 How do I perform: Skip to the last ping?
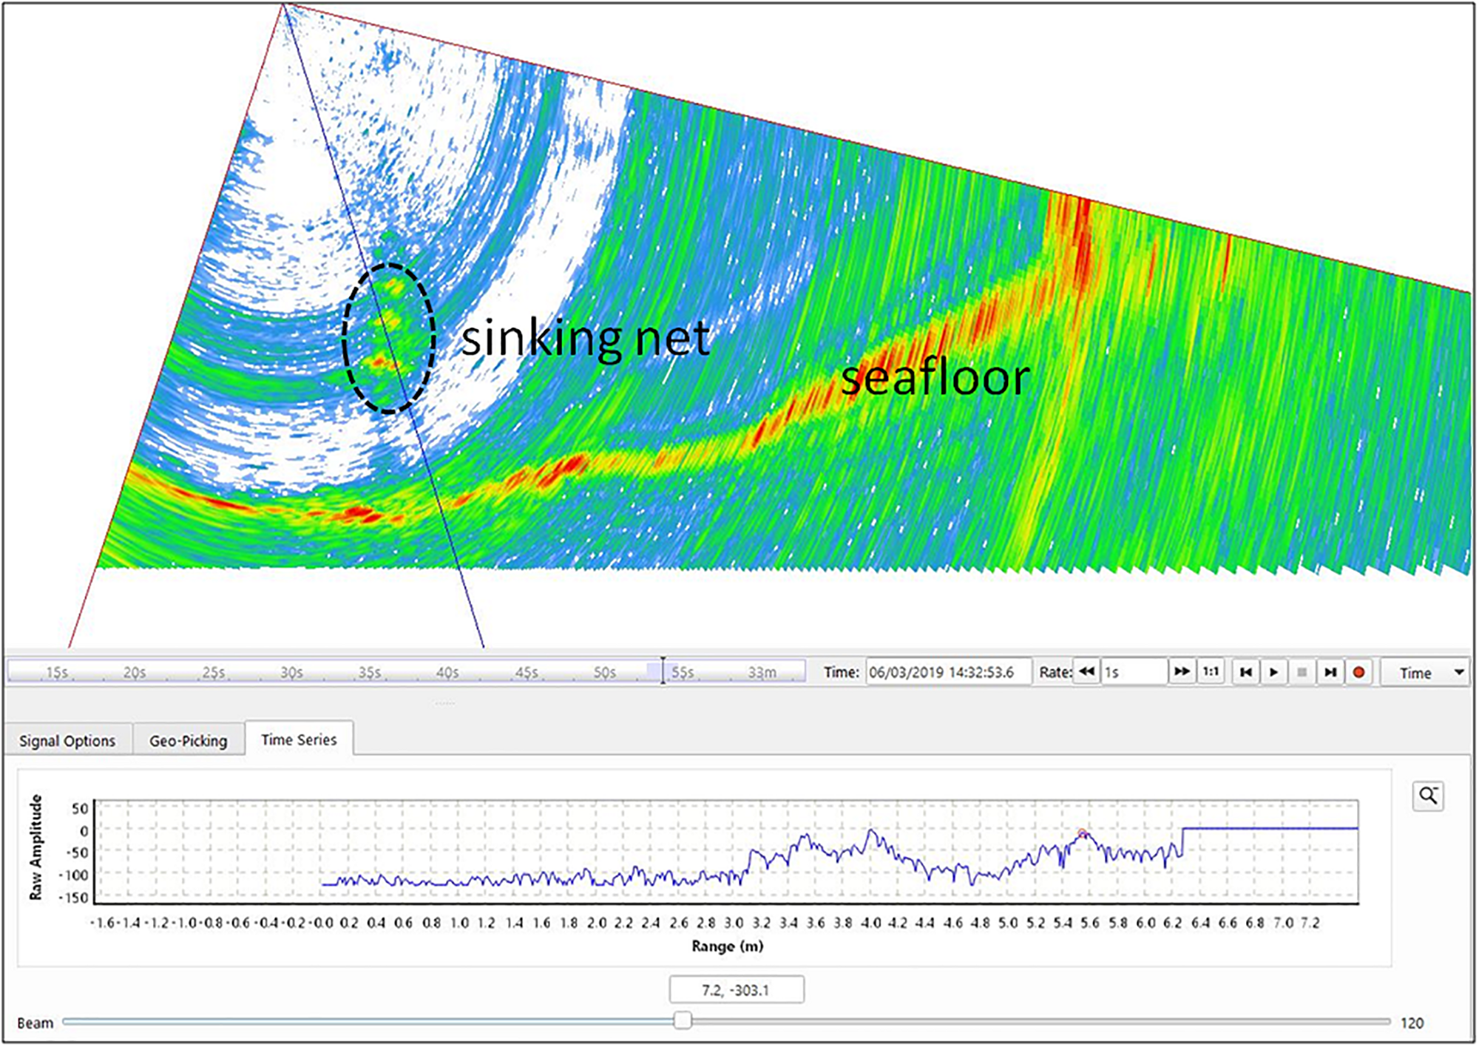pyautogui.click(x=1330, y=672)
